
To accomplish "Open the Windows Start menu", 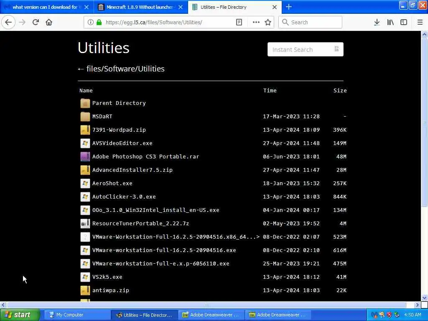I will point(20,315).
